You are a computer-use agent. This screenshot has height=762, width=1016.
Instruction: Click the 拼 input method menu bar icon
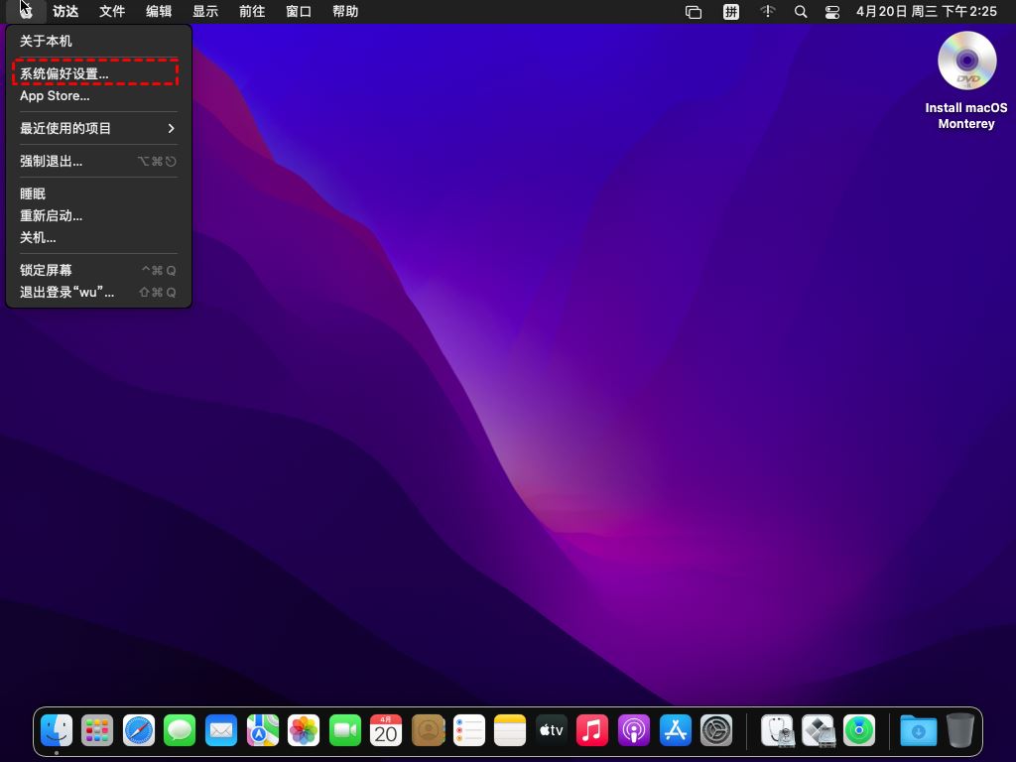[x=732, y=12]
